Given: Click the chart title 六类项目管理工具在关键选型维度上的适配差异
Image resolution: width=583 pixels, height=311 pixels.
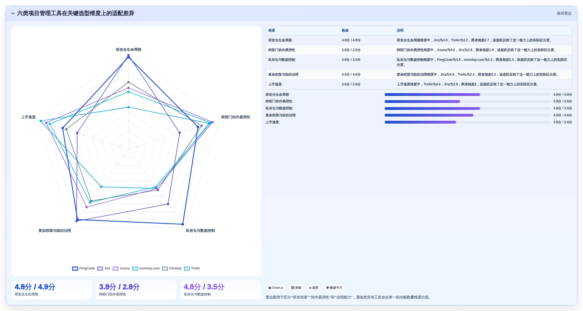Looking at the screenshot, I should click(x=76, y=13).
